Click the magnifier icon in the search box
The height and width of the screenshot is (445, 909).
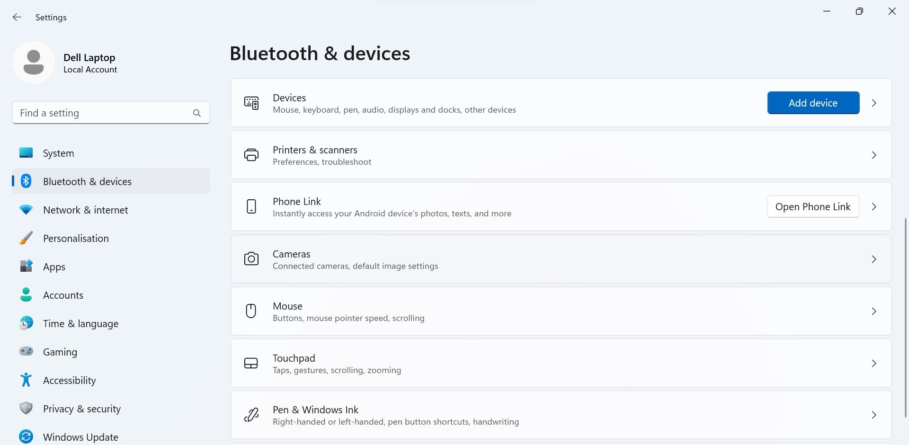tap(197, 113)
